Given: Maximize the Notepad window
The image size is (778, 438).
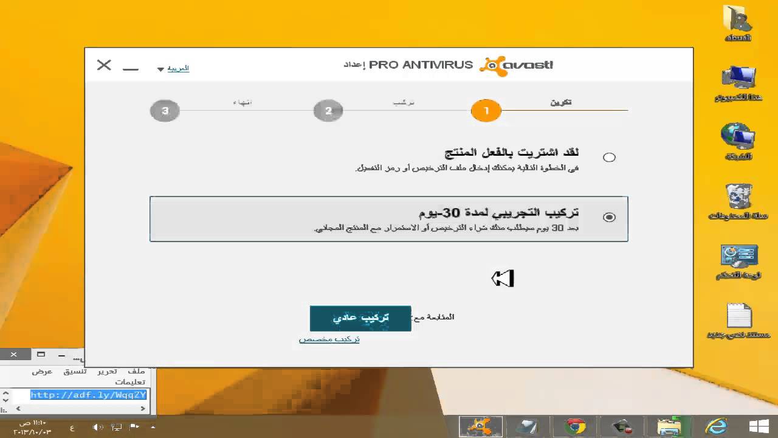Looking at the screenshot, I should pyautogui.click(x=41, y=354).
